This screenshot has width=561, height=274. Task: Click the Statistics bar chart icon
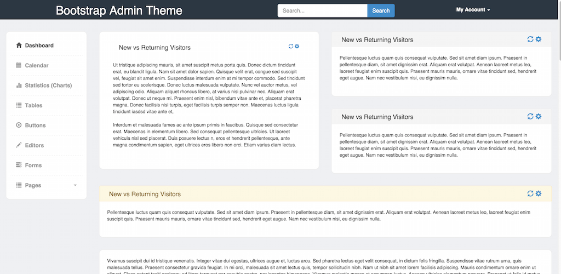tap(19, 85)
